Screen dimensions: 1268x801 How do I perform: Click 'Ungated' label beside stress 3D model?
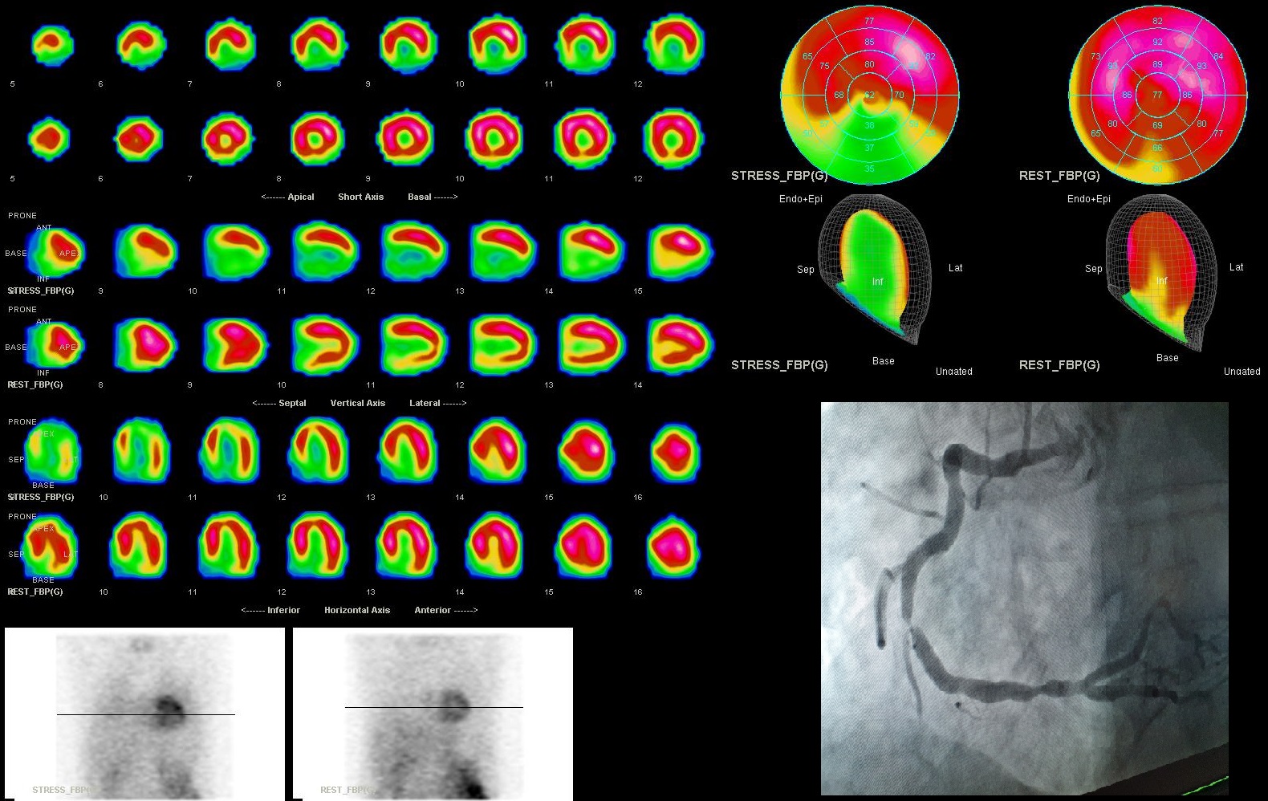953,372
